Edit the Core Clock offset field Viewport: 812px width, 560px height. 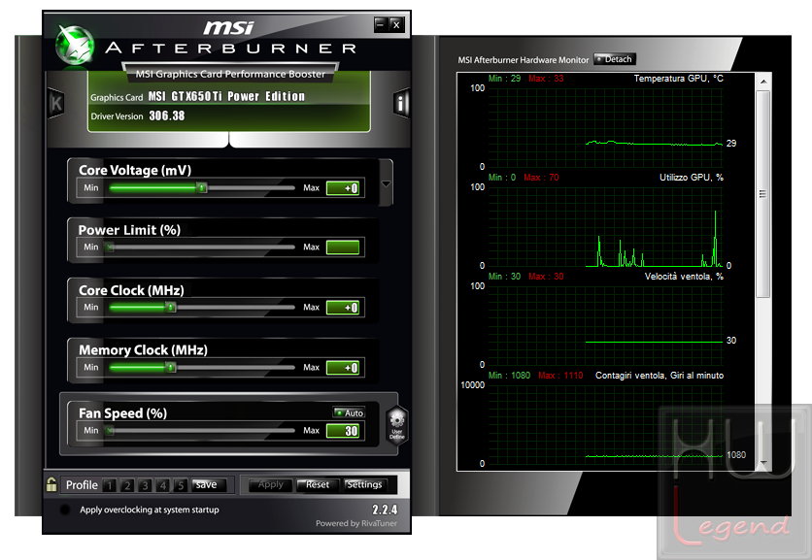[x=343, y=308]
